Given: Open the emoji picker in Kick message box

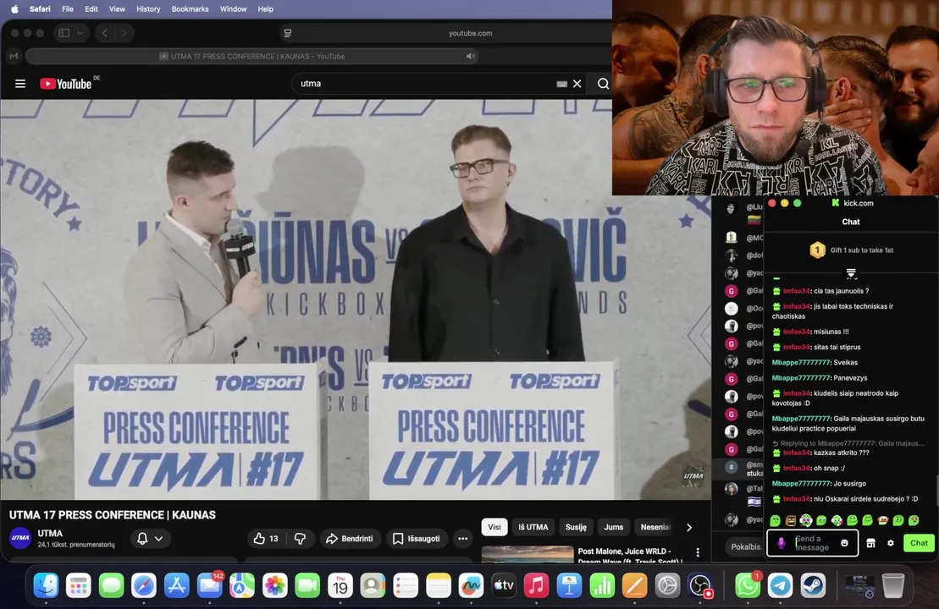Looking at the screenshot, I should [844, 543].
